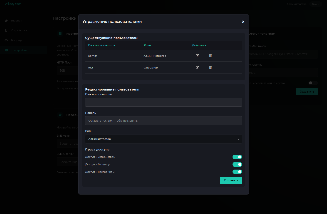Toggle the Telegram notifications switch
The image size is (327, 214).
[313, 83]
